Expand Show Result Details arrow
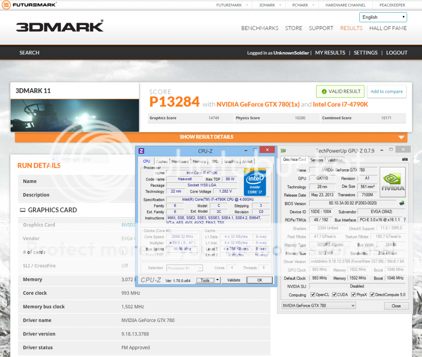422x357 pixels. (x=401, y=137)
